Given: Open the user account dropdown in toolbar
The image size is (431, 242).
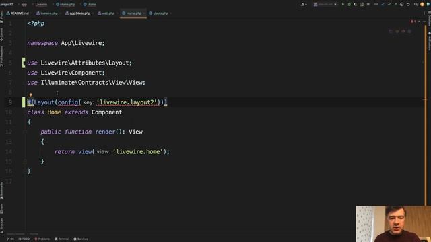Looking at the screenshot, I should 304,5.
